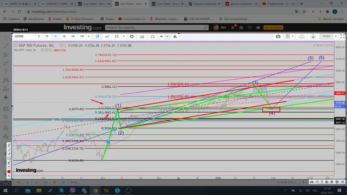The width and height of the screenshot is (347, 195).
Task: Open the browser extensions puzzle icon
Action: point(327,11)
